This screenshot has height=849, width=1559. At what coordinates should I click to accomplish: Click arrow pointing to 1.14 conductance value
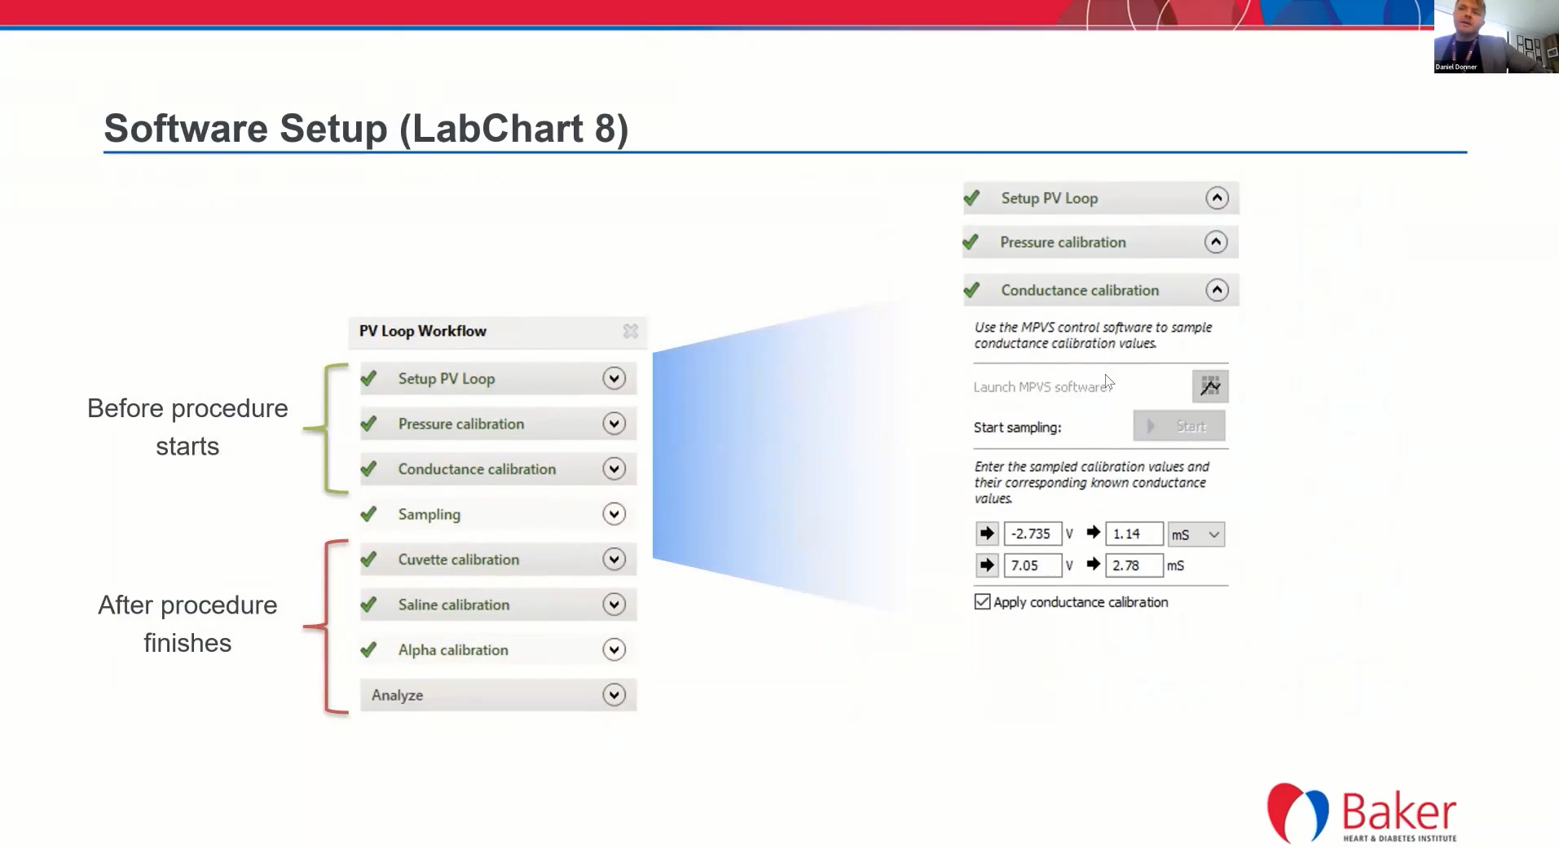pos(1093,533)
